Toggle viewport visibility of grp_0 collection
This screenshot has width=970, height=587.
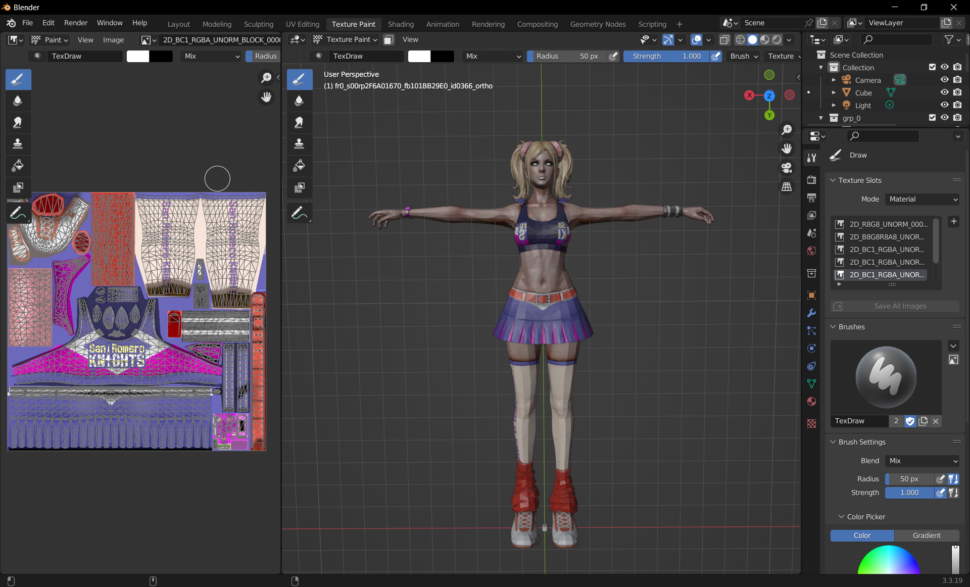click(x=944, y=118)
